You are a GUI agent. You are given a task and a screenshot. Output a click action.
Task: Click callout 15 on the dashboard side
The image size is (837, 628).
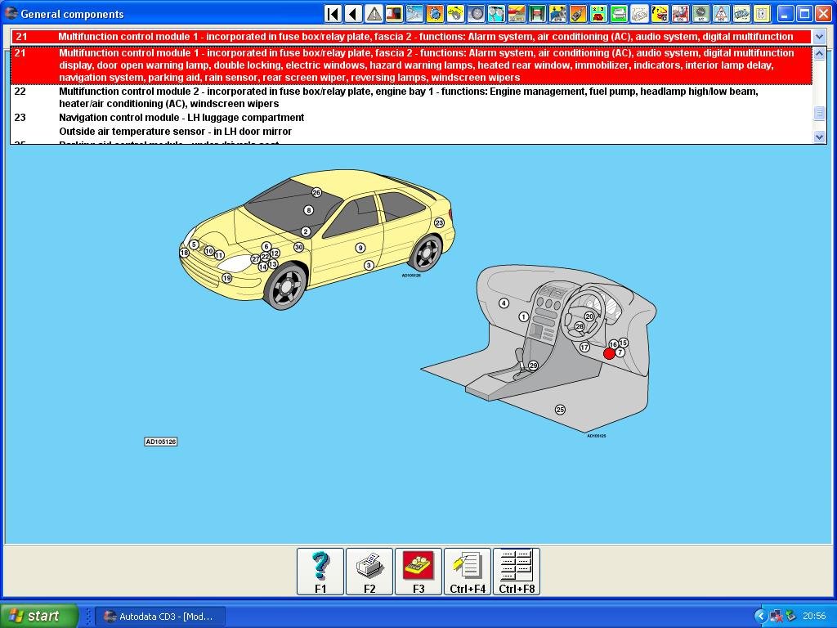[x=623, y=343]
